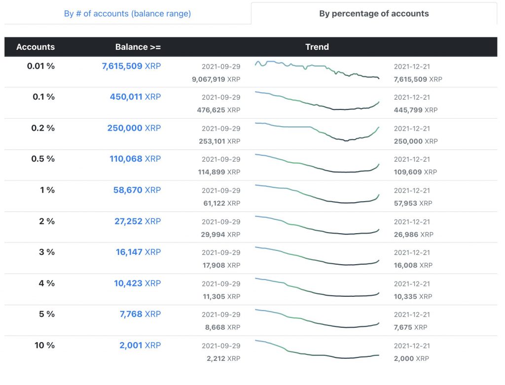
Task: Click the Accounts column header
Action: click(35, 47)
